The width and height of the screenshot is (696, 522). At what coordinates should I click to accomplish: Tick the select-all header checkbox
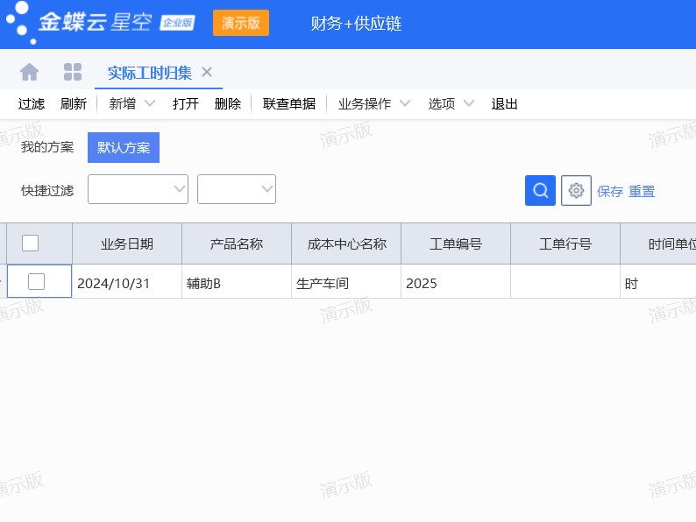pos(30,243)
